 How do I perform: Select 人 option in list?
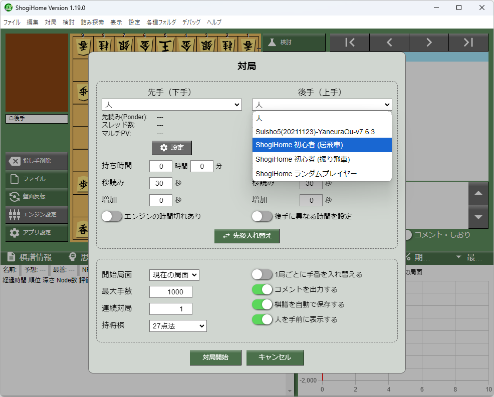click(322, 118)
